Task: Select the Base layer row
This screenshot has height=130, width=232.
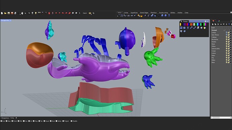Action: pos(221,62)
